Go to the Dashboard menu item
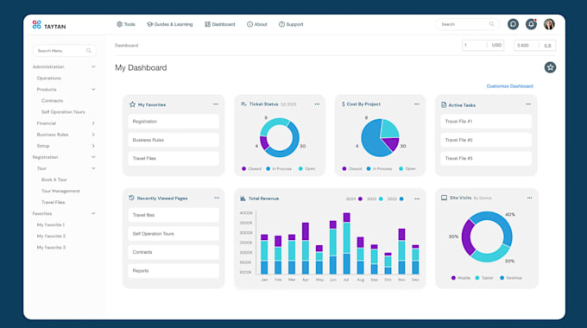The height and width of the screenshot is (328, 587). point(220,24)
